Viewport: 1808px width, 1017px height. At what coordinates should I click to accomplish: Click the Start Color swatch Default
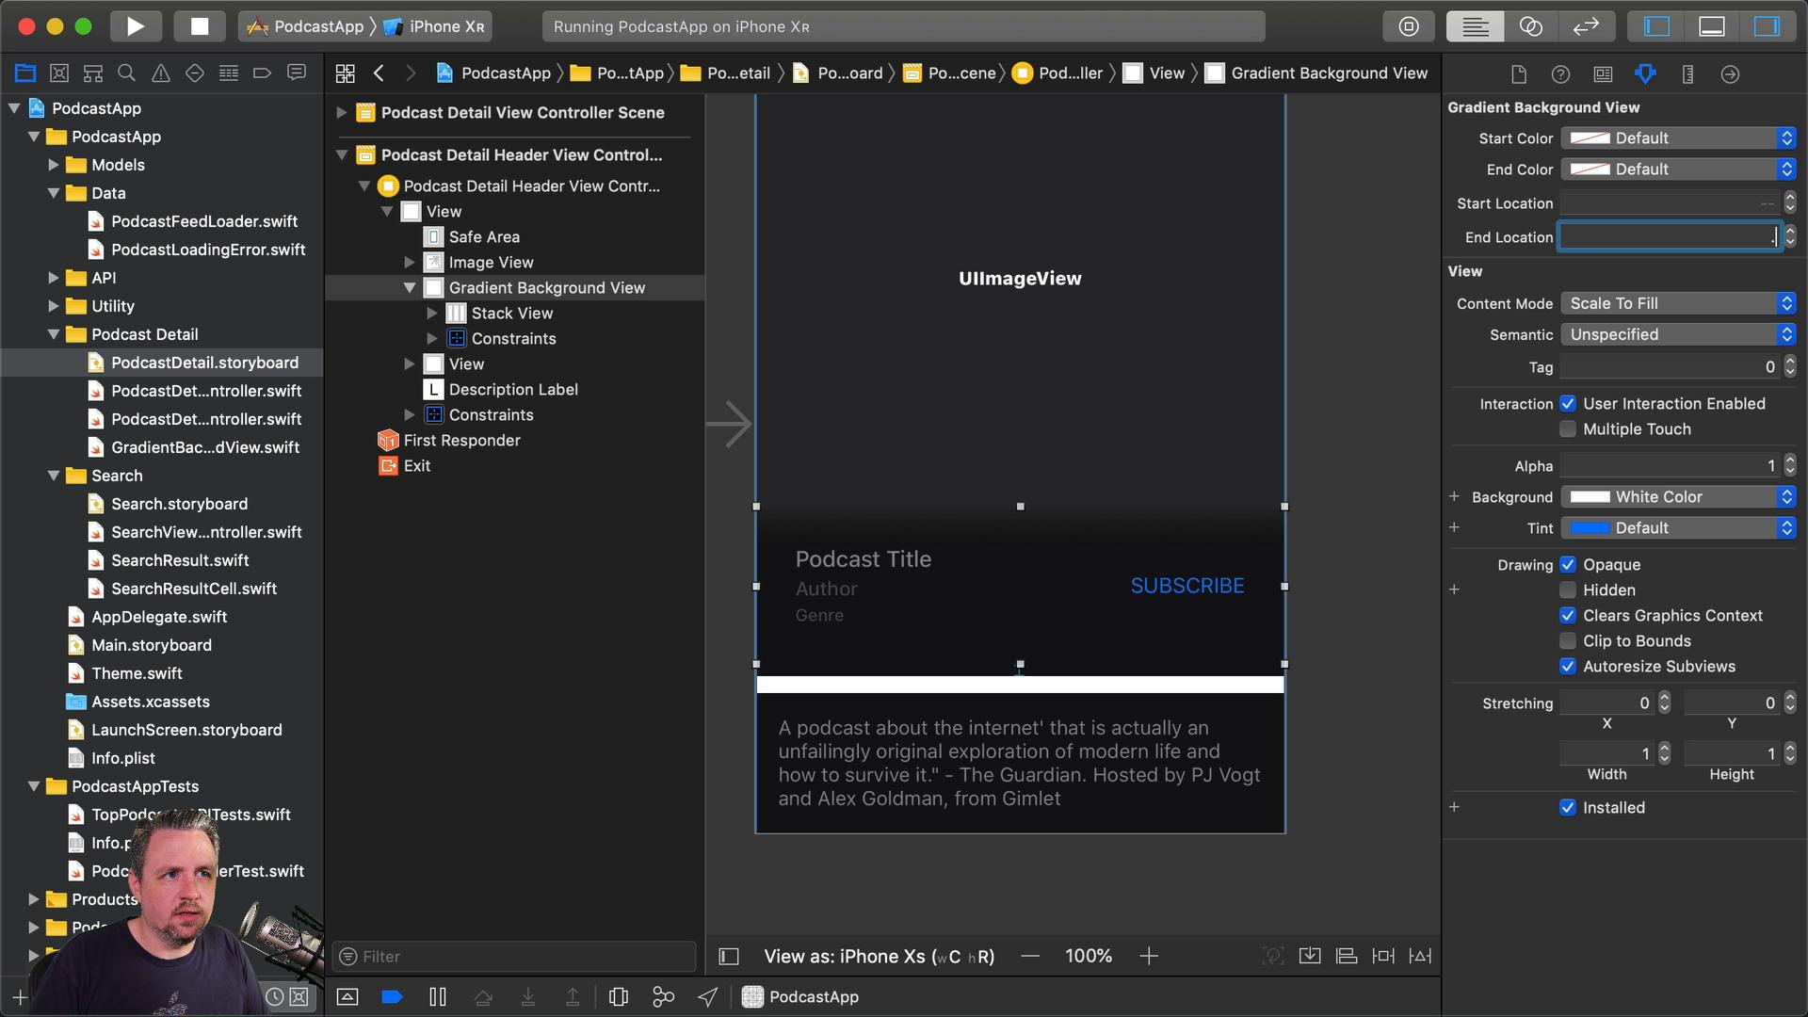(1590, 137)
